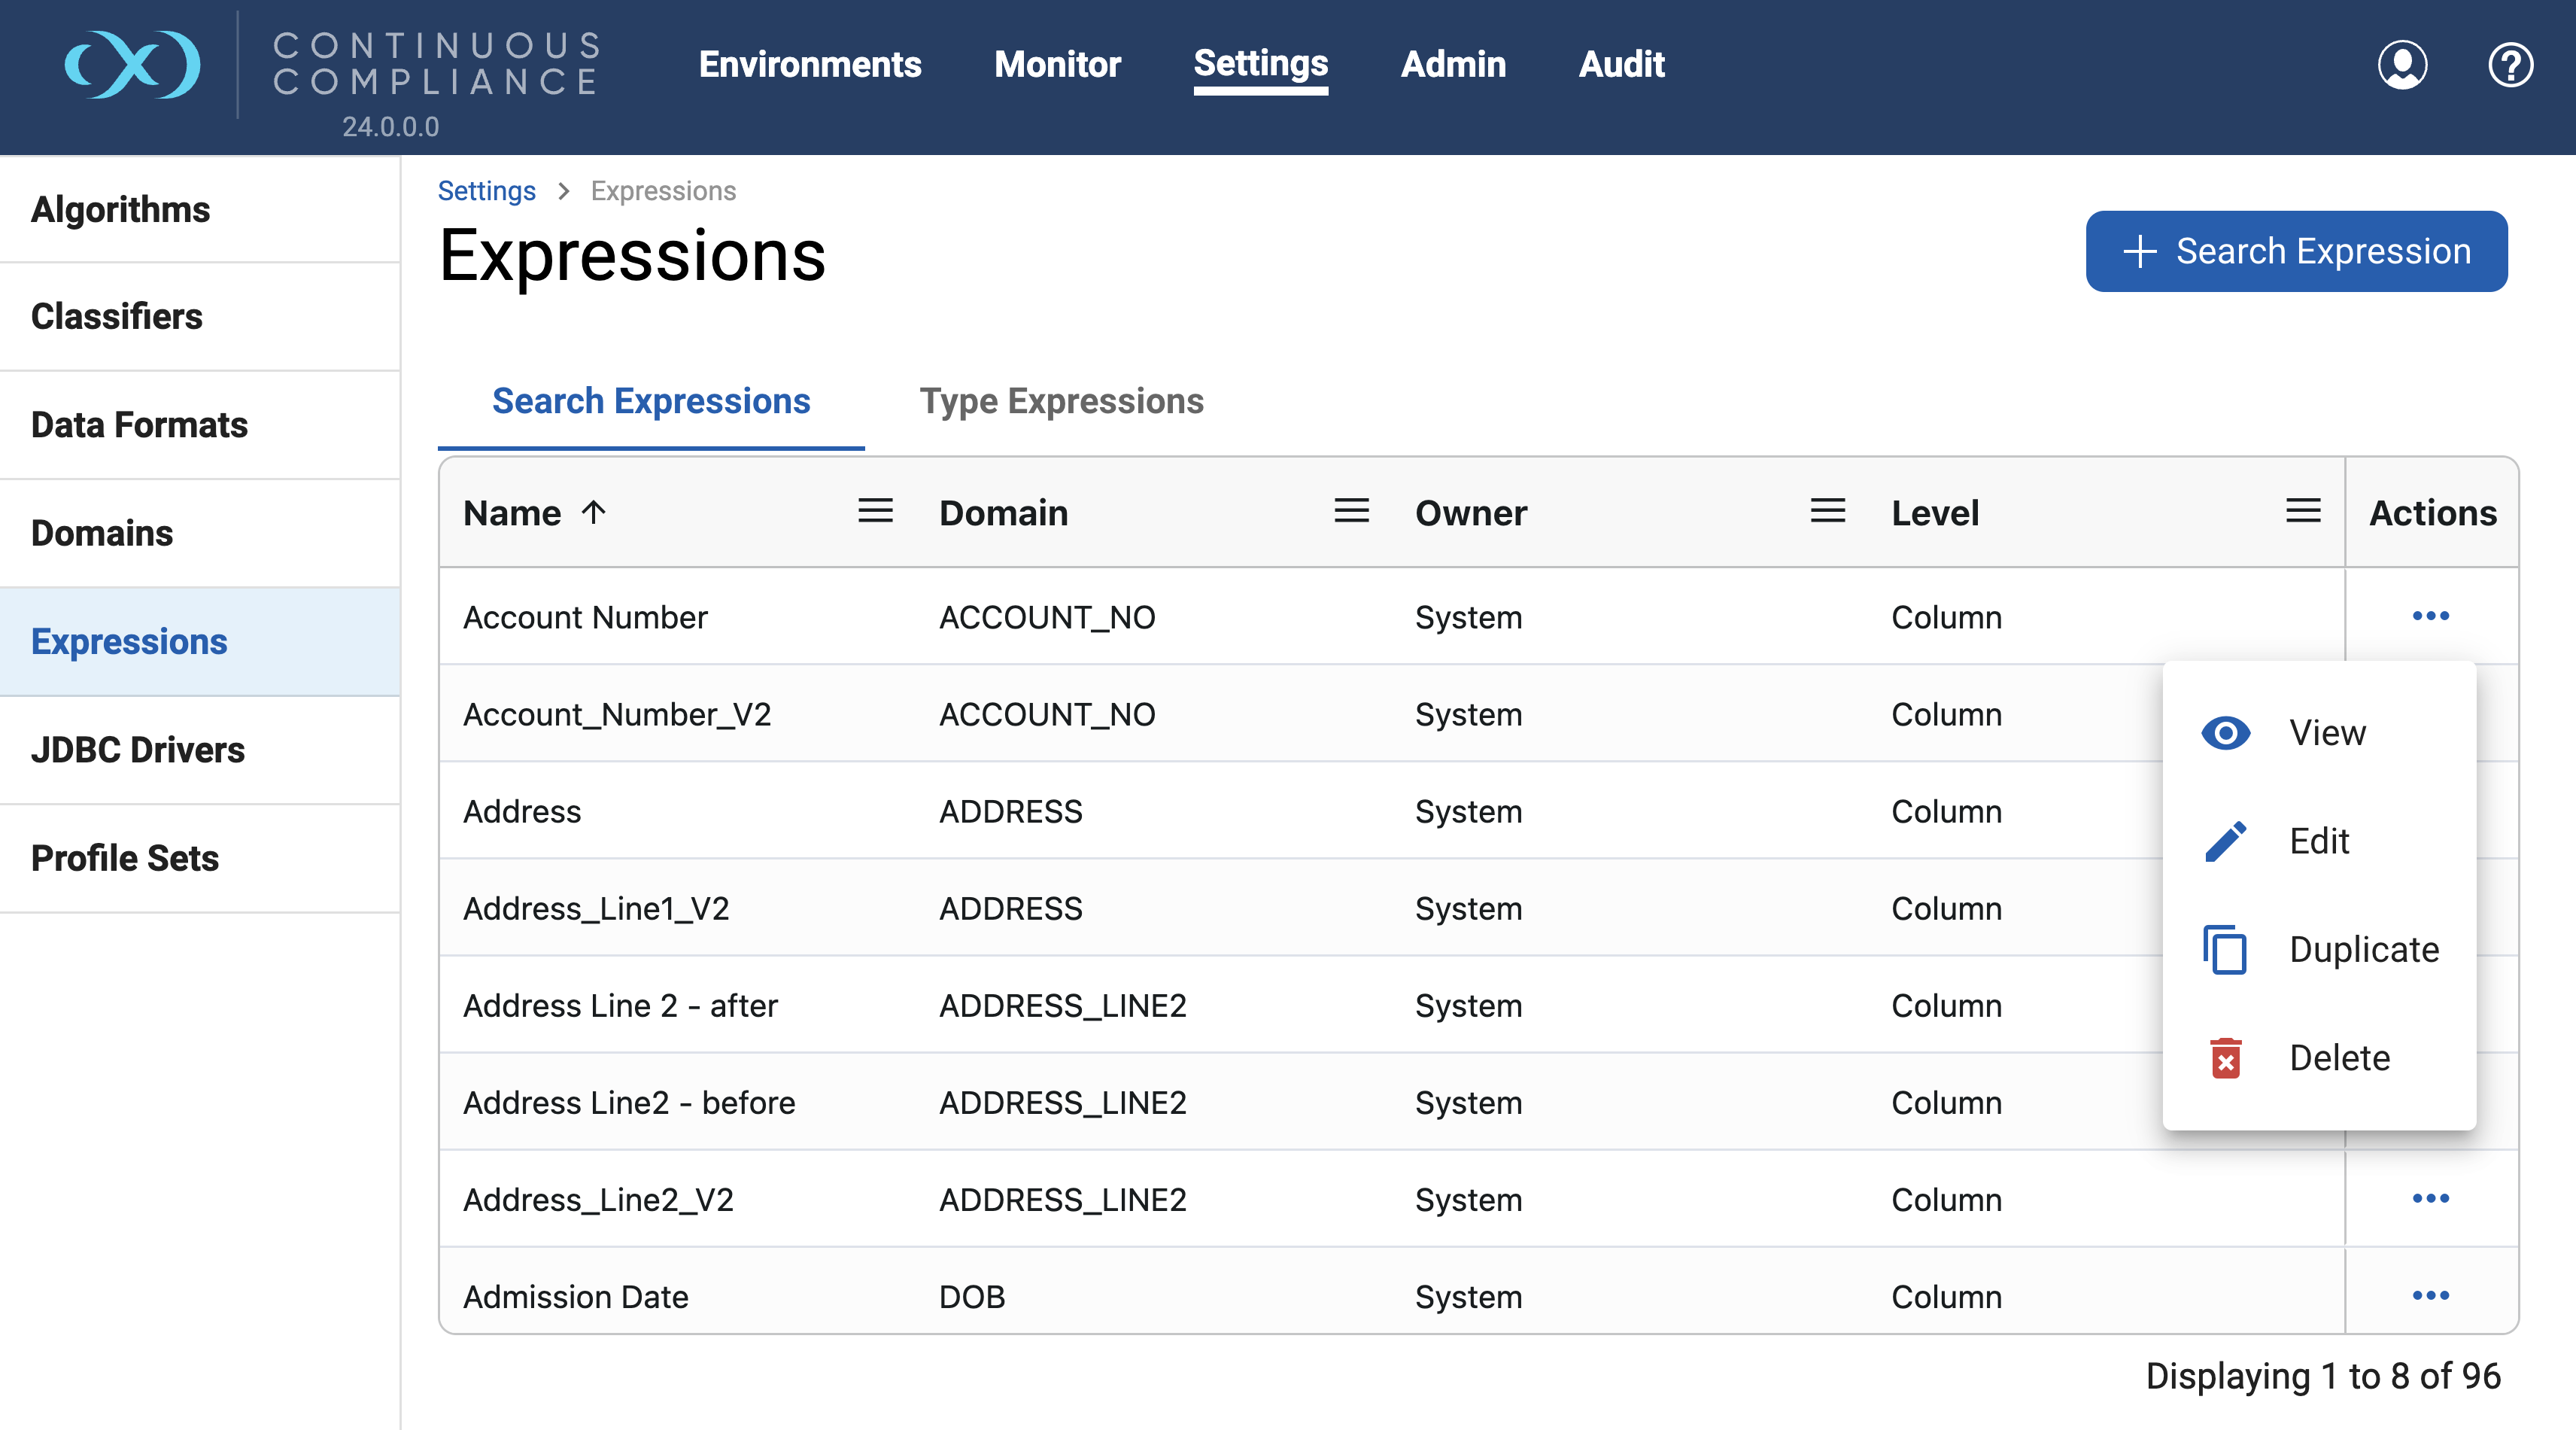Open actions menu for Account Number row
The width and height of the screenshot is (2576, 1430).
pyautogui.click(x=2430, y=616)
